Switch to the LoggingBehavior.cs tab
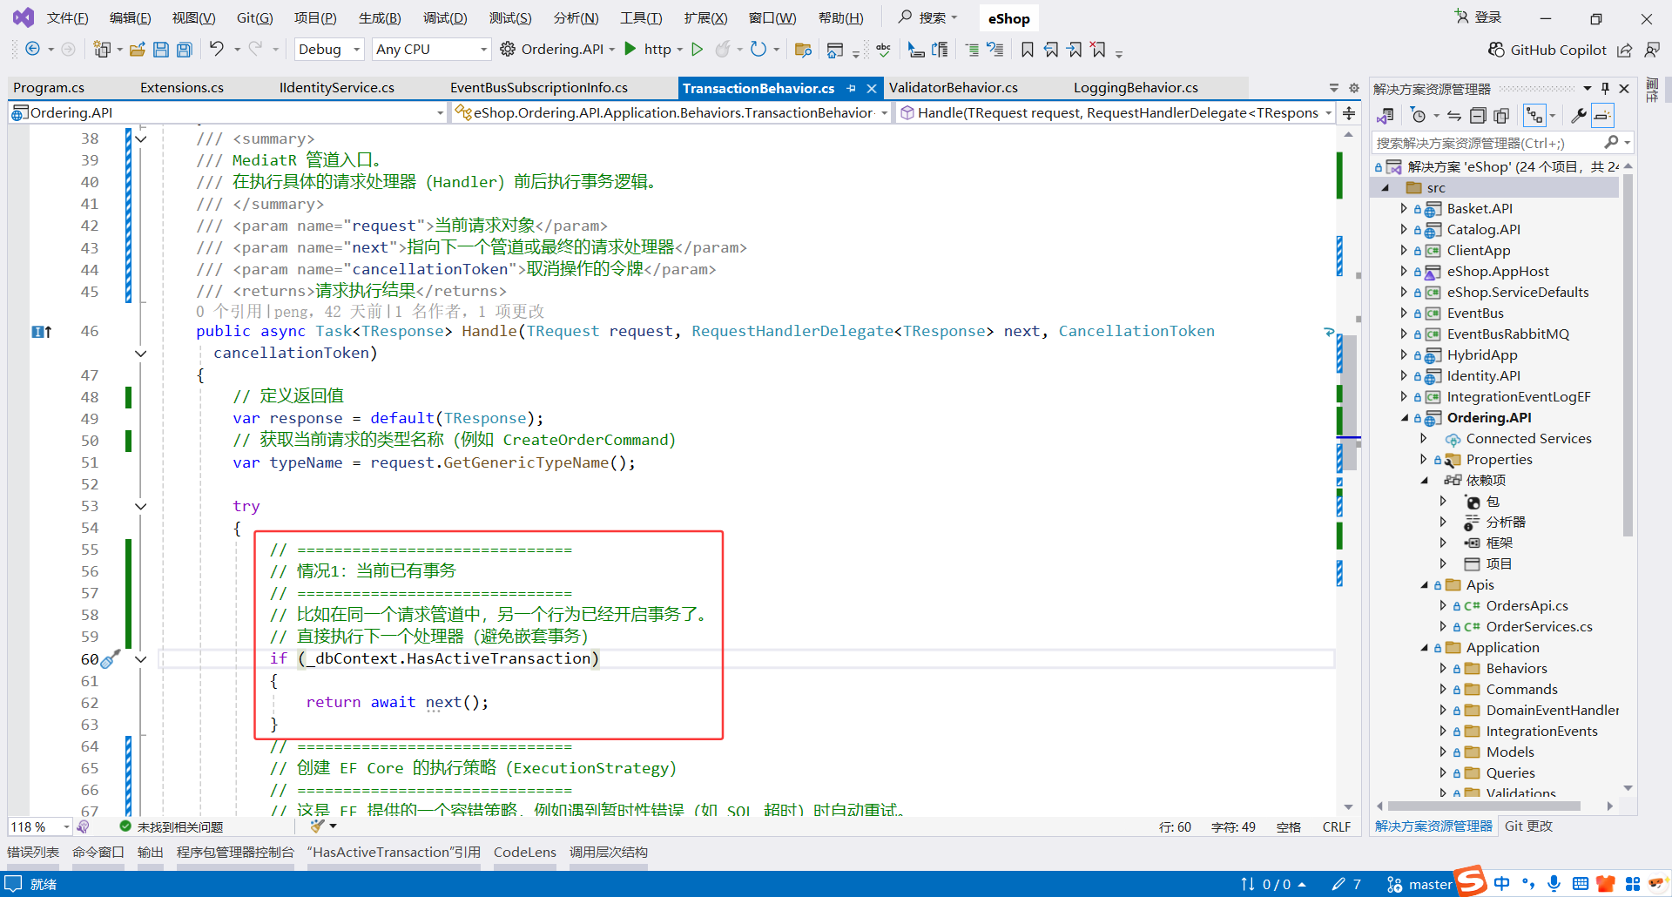The height and width of the screenshot is (897, 1672). 1136,88
